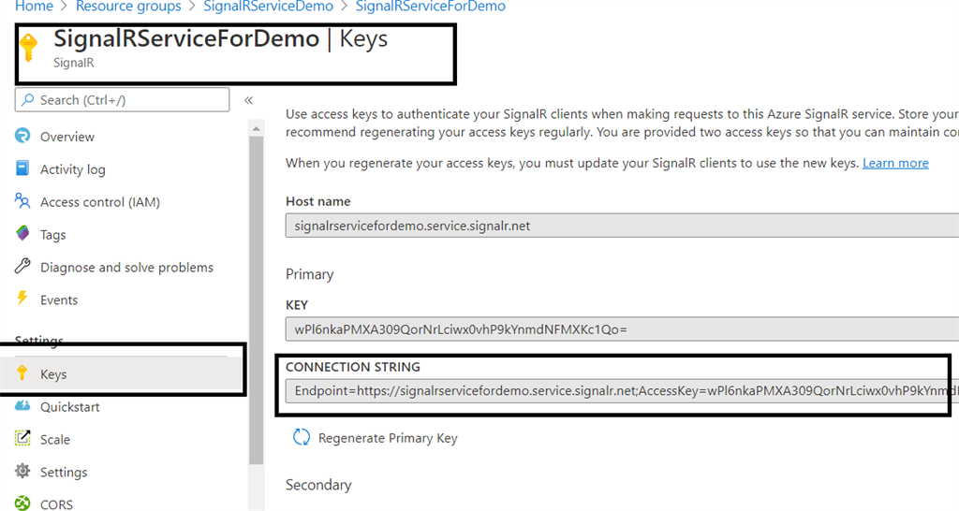
Task: Select the primary CONNECTION STRING field
Action: tap(622, 390)
